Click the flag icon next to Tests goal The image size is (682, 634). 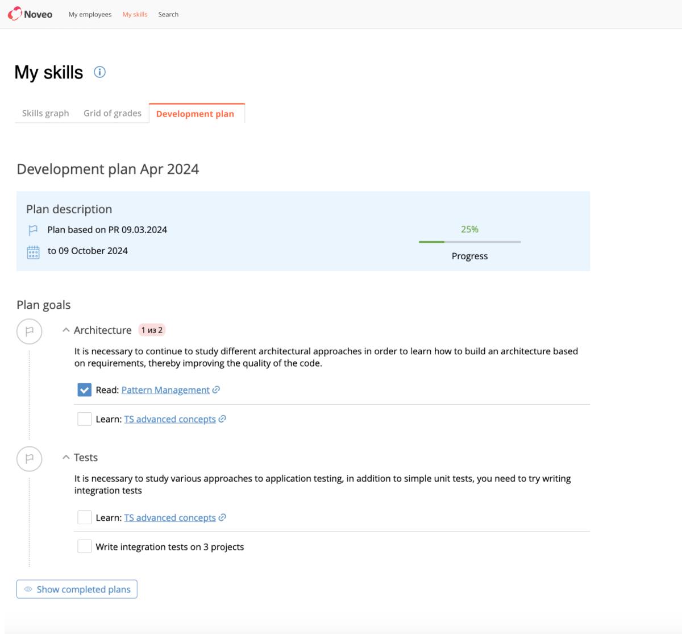tap(30, 458)
